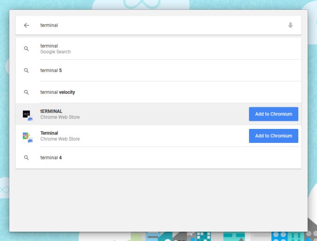
Task: Click the back arrow in search bar
Action: tap(27, 25)
